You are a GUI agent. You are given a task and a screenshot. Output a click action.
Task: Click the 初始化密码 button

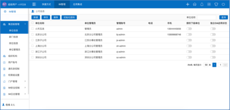(69, 17)
